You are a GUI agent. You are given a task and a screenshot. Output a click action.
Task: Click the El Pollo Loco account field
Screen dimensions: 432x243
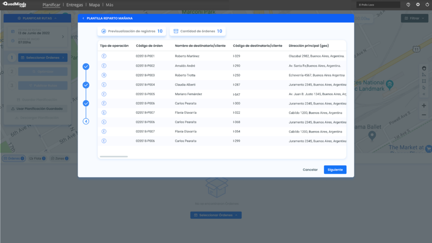coord(378,5)
